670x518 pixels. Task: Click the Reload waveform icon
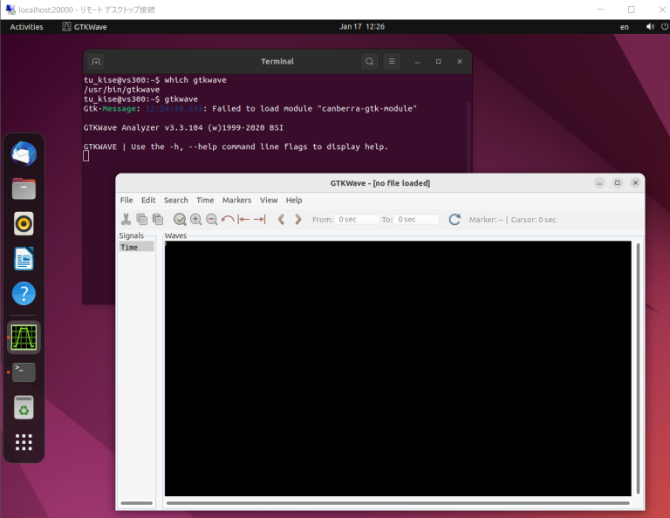click(455, 220)
